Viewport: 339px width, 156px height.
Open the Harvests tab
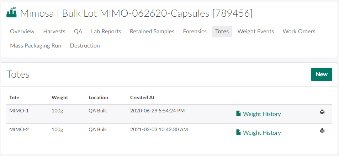pos(54,32)
